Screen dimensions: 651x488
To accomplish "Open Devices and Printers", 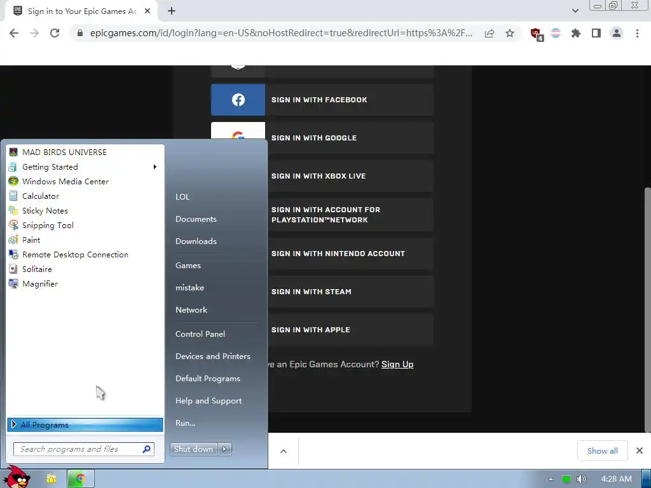I will click(213, 356).
